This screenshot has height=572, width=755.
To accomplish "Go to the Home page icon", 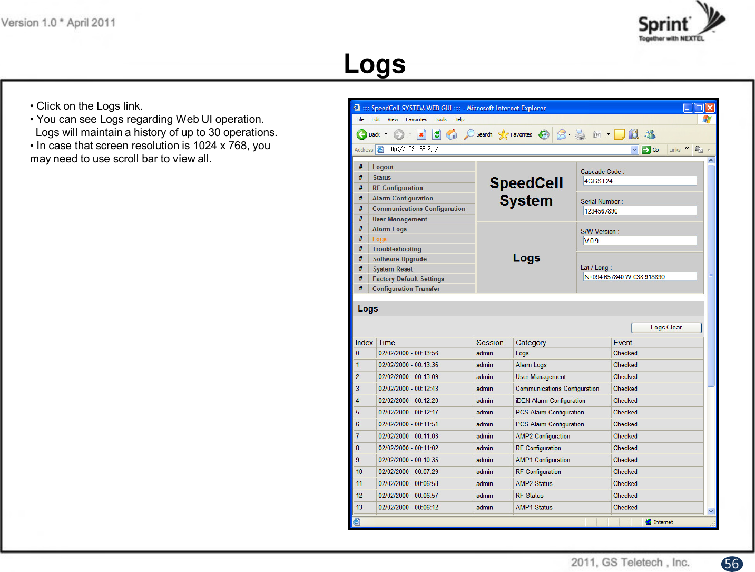I will point(452,134).
